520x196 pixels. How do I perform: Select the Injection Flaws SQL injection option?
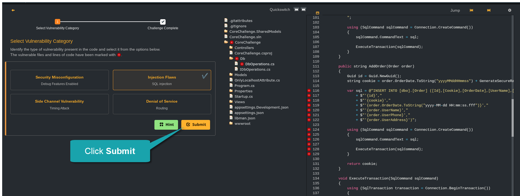click(x=162, y=80)
